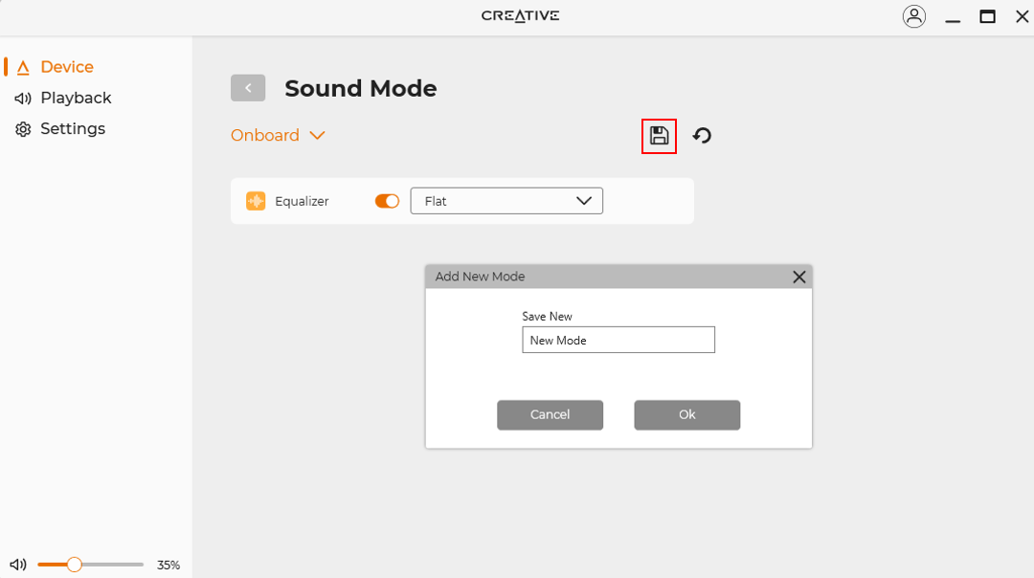Image resolution: width=1034 pixels, height=578 pixels.
Task: Maximize the Creative app window
Action: 987,16
